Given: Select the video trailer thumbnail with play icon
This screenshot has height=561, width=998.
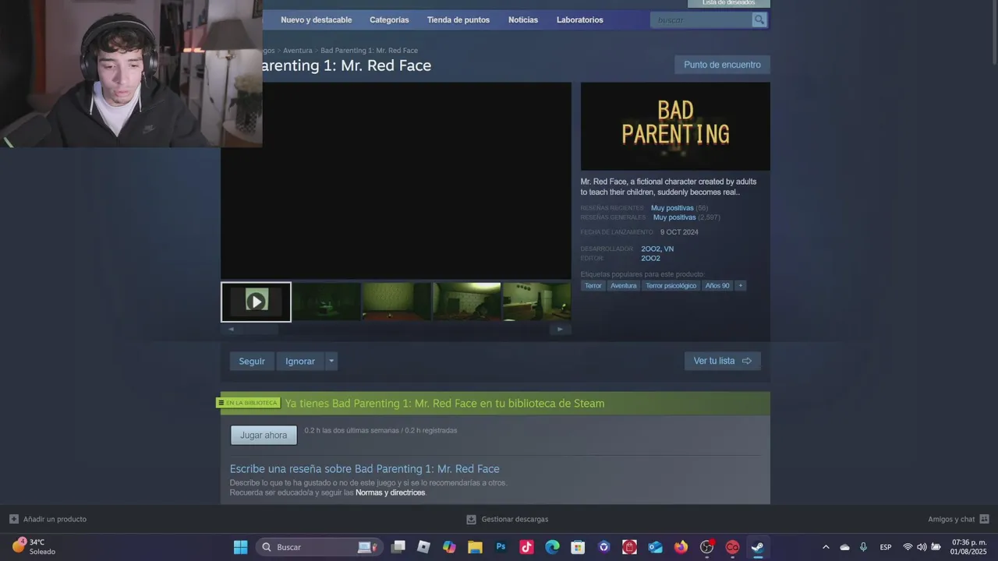Looking at the screenshot, I should 256,302.
